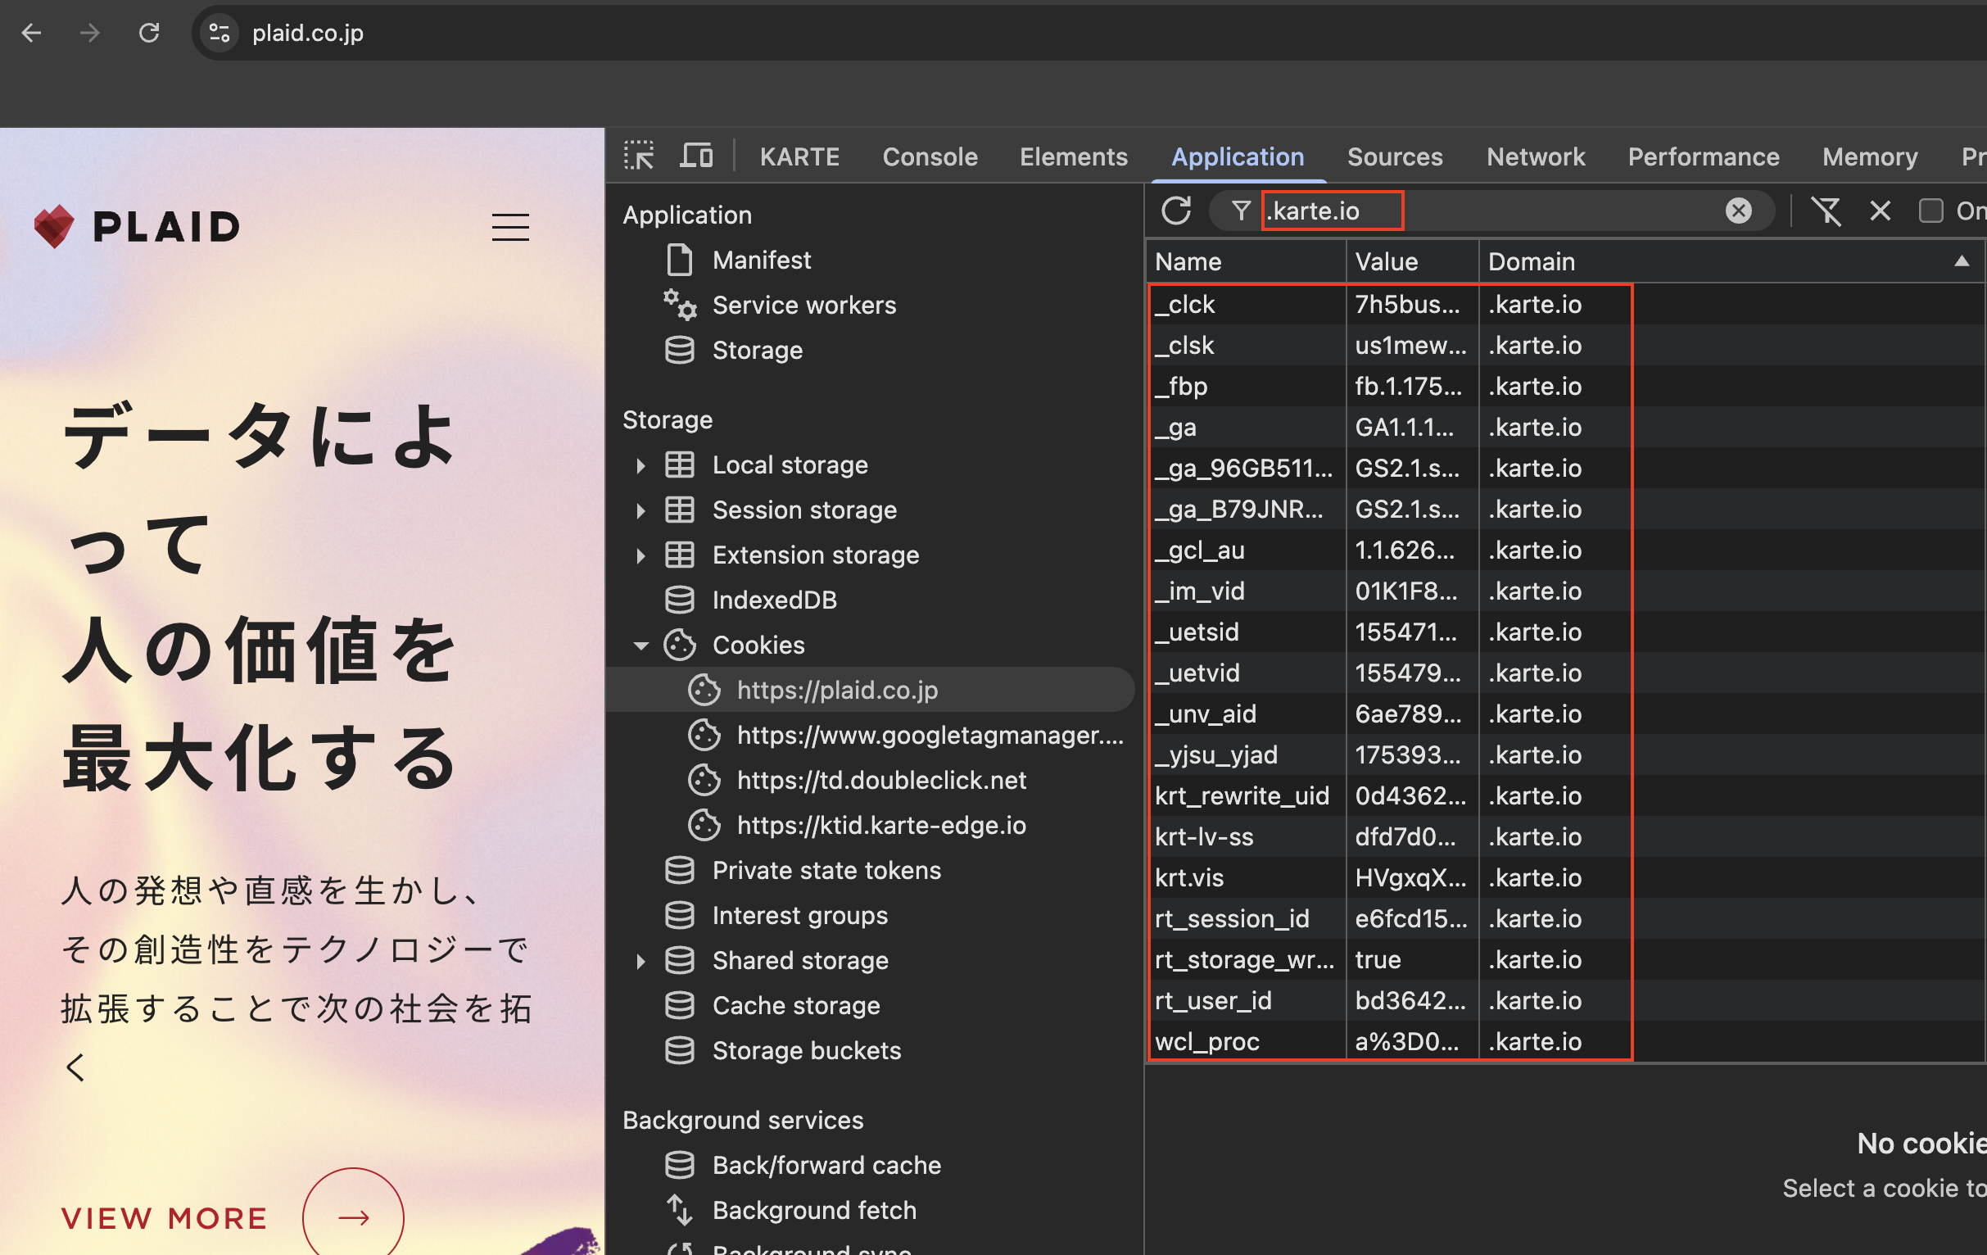Select the rt_session_id cookie row
Image resolution: width=1987 pixels, height=1255 pixels.
point(1564,919)
